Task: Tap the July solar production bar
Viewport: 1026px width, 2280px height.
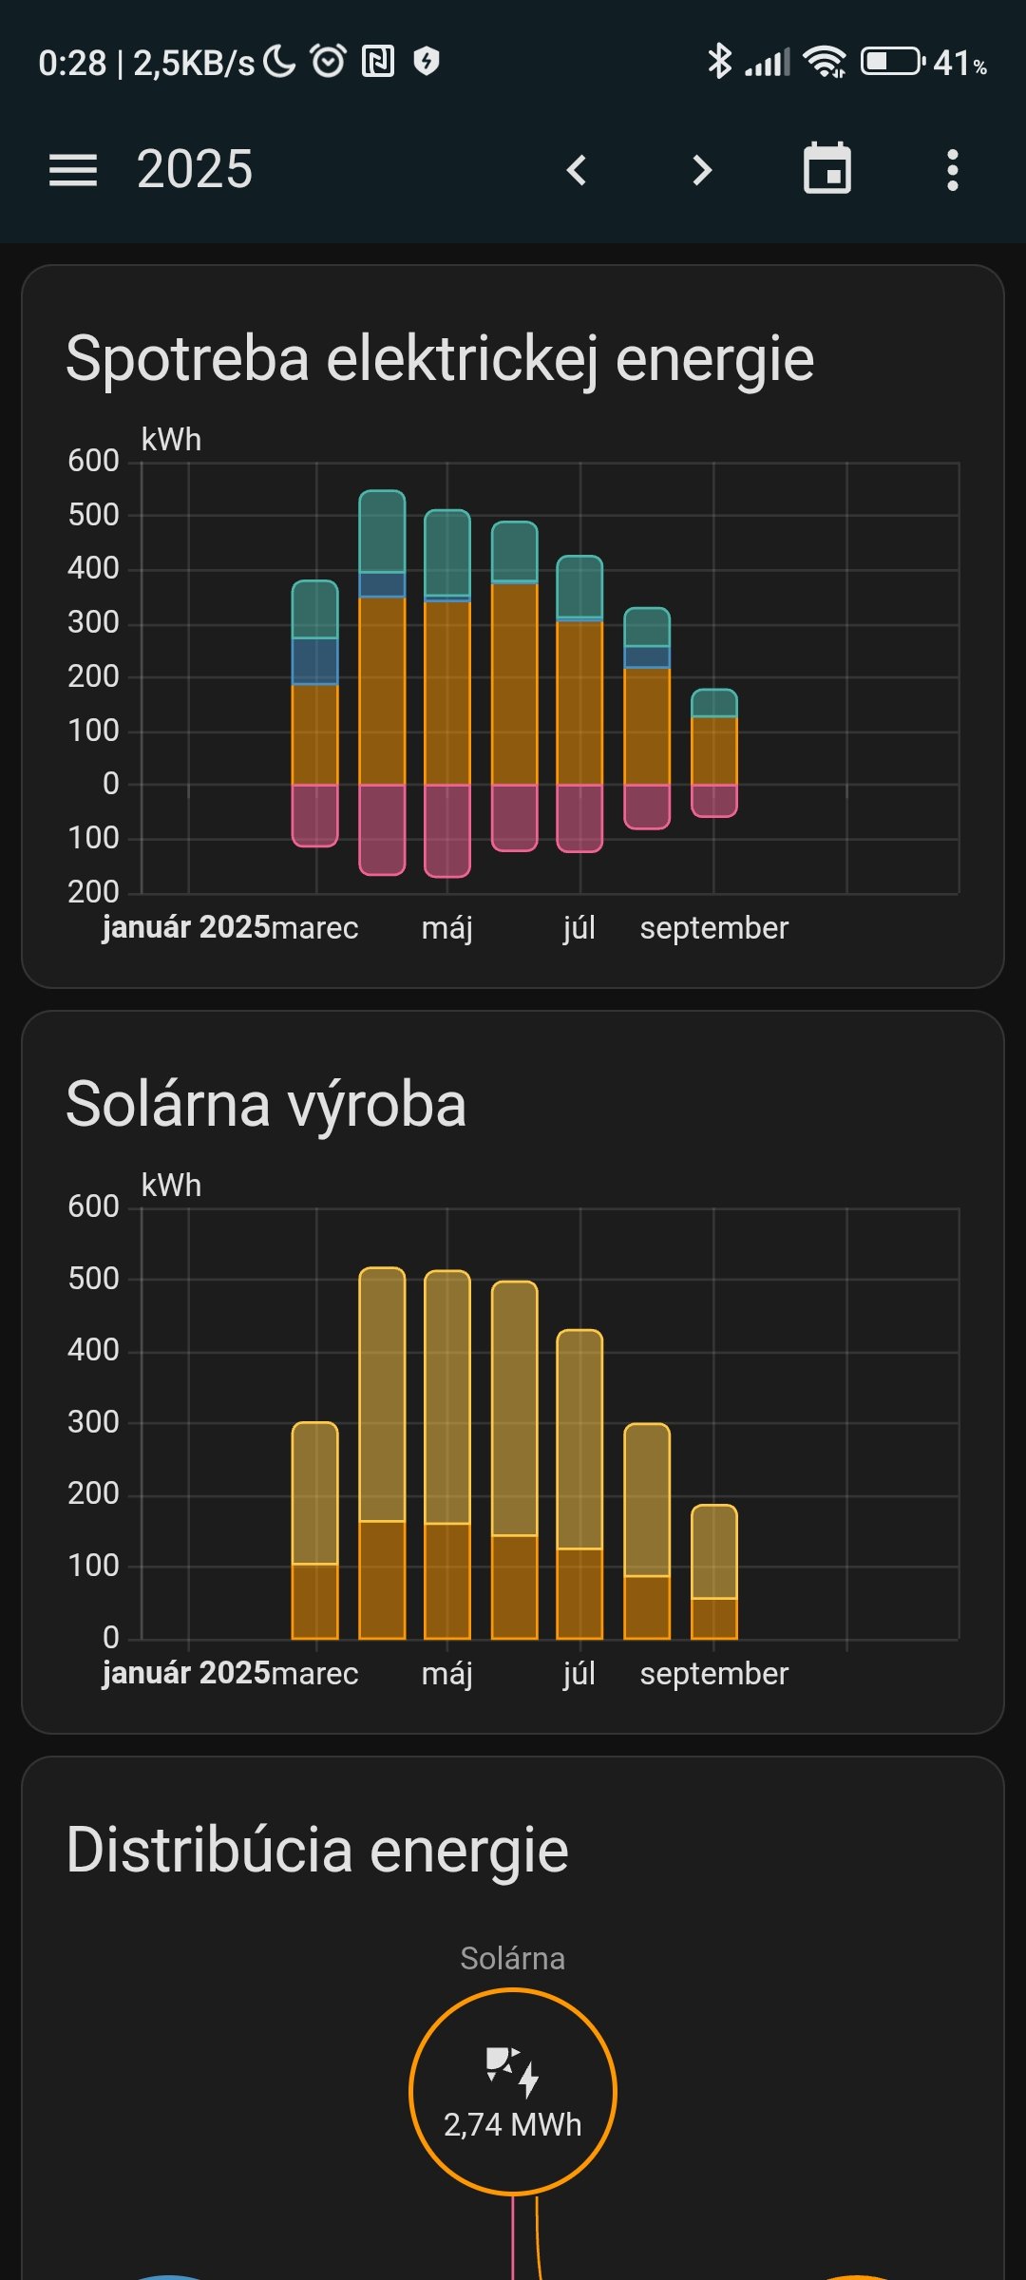Action: point(579,1482)
